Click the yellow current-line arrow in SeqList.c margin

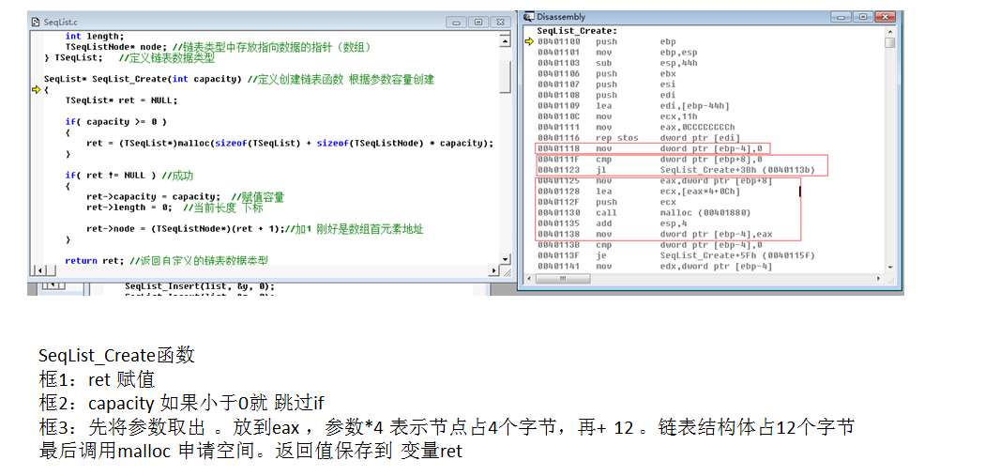tap(36, 90)
